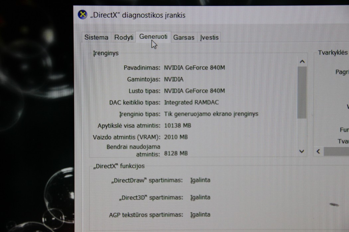Image resolution: width=349 pixels, height=232 pixels.
Task: Click the DirectDraw spartinimas status Įgalinta
Action: 200,180
